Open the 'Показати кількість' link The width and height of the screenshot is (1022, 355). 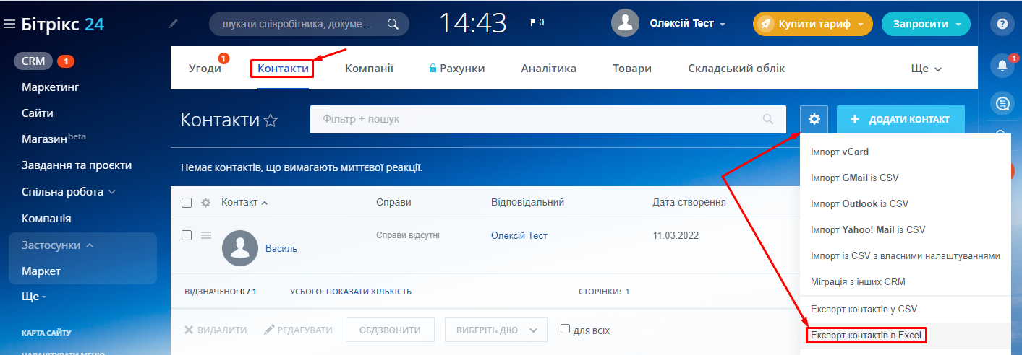point(369,292)
